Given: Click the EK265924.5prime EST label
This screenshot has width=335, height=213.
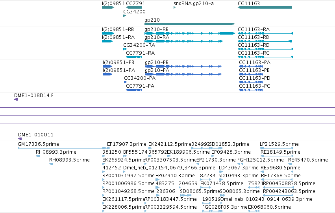Looking at the screenshot, I should (124, 160).
